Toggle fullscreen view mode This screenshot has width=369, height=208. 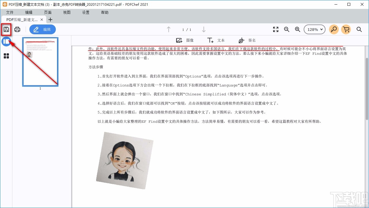[x=275, y=29]
